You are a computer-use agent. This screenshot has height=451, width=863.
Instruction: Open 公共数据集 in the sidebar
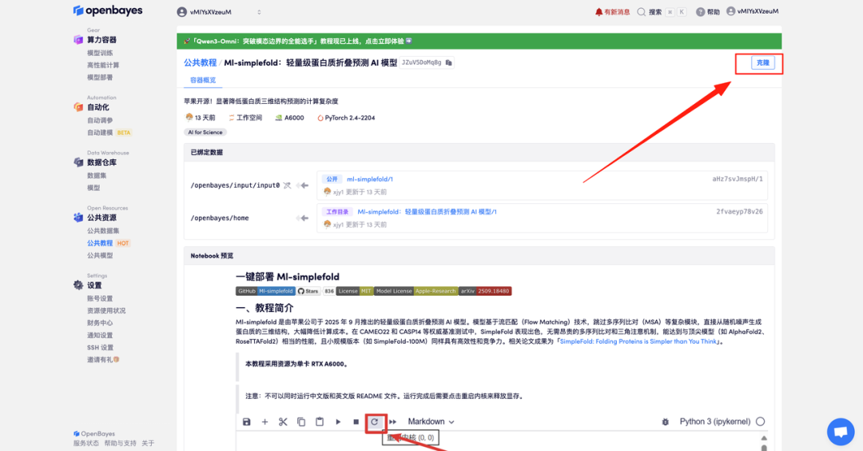(103, 230)
